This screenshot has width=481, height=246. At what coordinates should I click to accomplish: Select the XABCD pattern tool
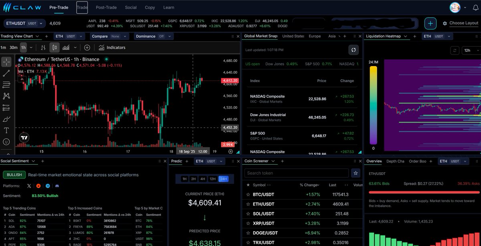[6, 96]
